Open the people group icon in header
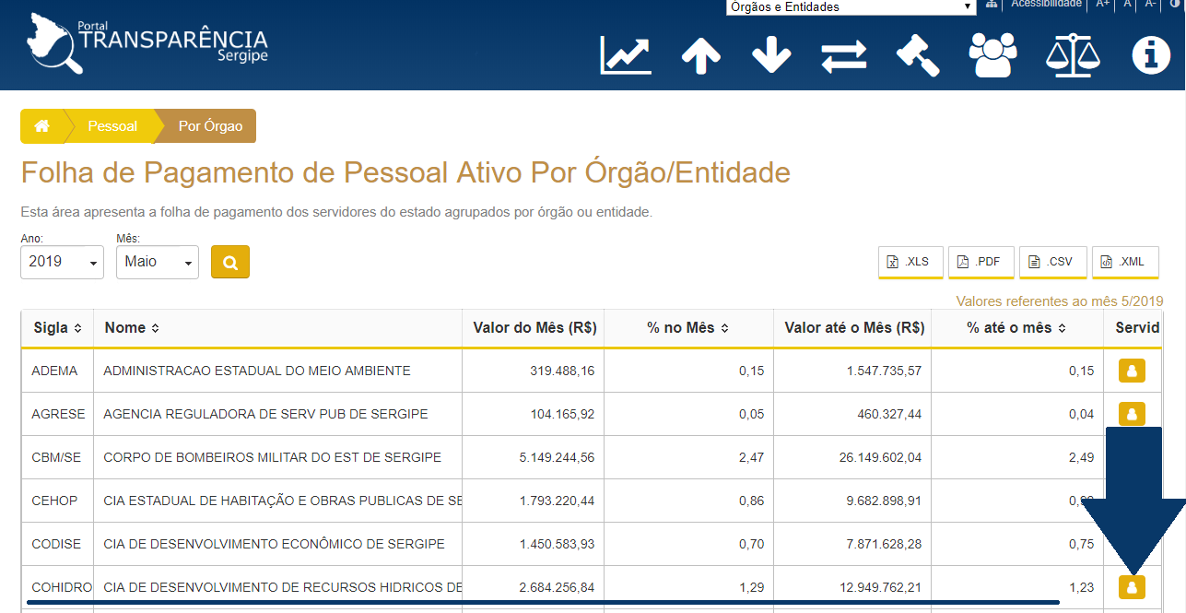 pos(992,55)
